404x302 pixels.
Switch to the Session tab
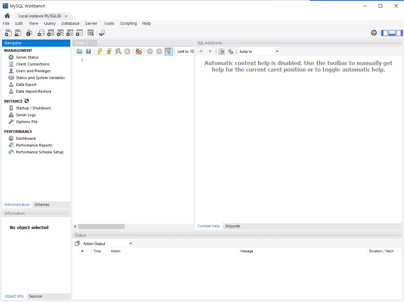click(35, 296)
